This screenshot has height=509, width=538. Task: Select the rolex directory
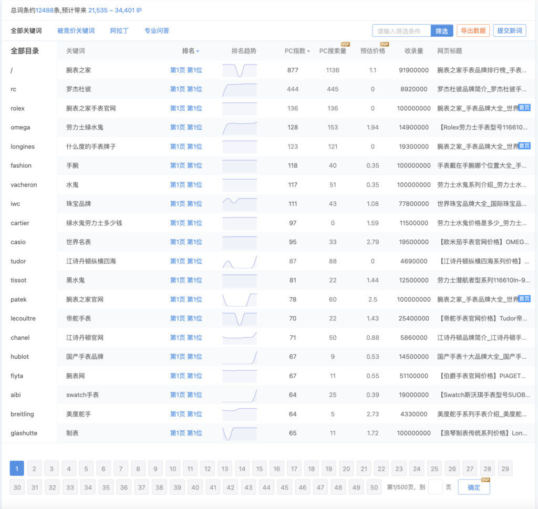pos(17,108)
